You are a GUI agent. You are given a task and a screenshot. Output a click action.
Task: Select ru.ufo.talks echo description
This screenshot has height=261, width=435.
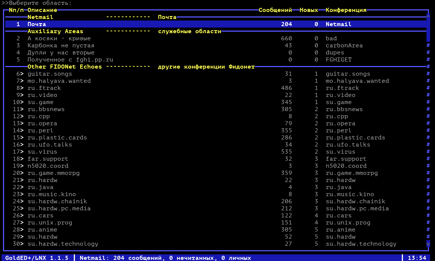click(50, 145)
